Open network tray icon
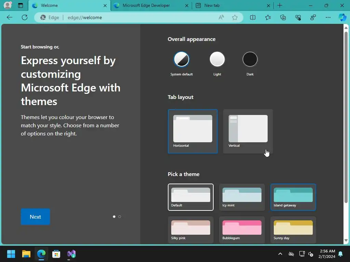Viewport: 350px width, 262px height. pos(302,254)
